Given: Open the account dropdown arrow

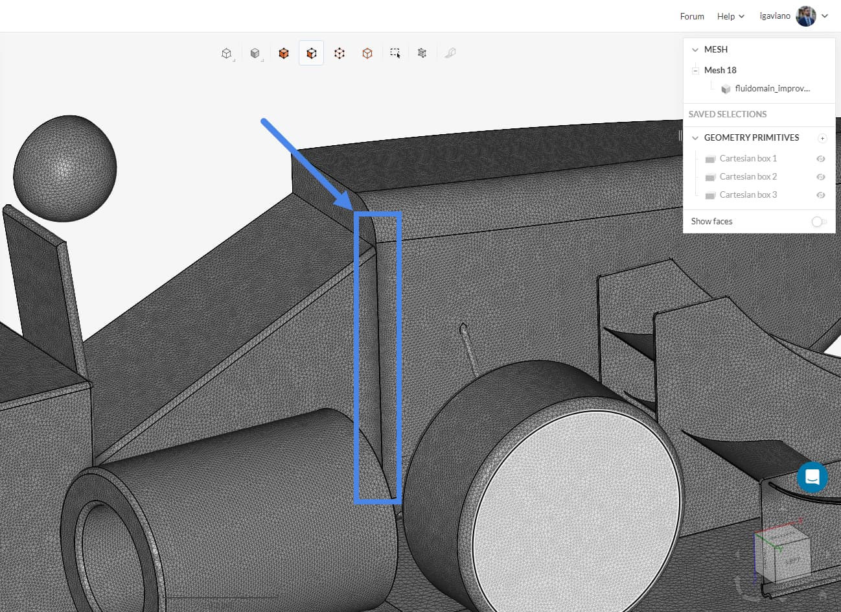Looking at the screenshot, I should coord(825,16).
